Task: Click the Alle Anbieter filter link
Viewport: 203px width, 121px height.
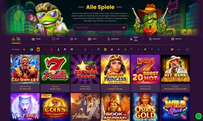Action: (x=16, y=49)
